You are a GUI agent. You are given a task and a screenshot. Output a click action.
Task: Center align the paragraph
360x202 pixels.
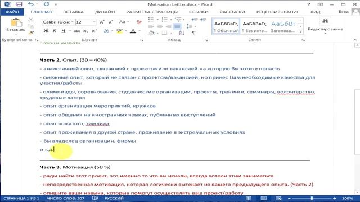160,26
